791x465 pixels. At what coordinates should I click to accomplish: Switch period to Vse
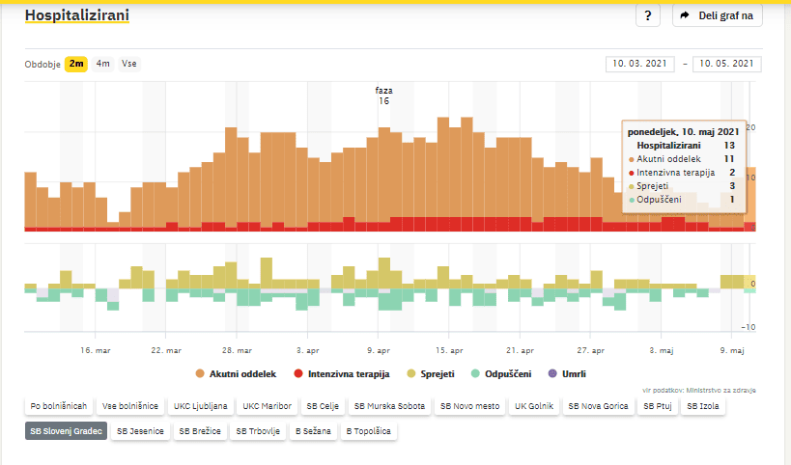coord(128,64)
